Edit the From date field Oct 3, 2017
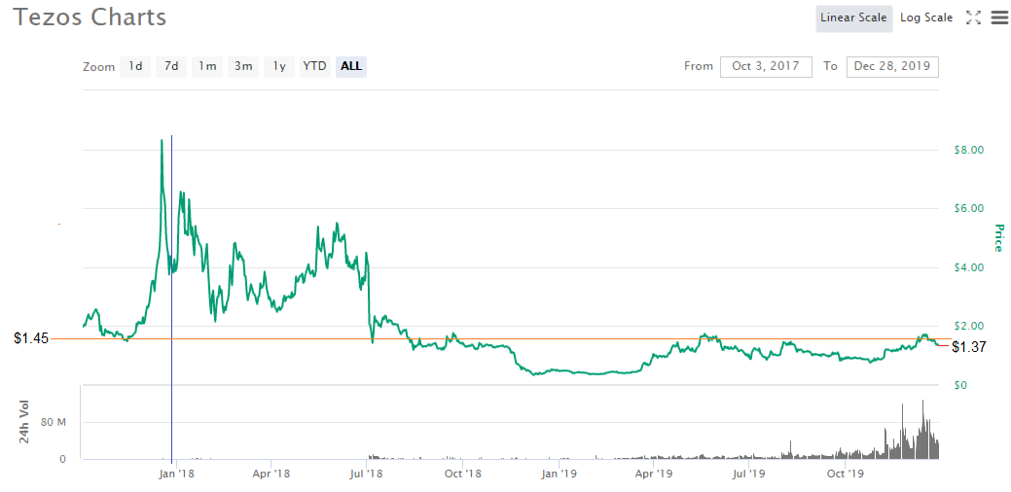The width and height of the screenshot is (1011, 492). pos(766,66)
